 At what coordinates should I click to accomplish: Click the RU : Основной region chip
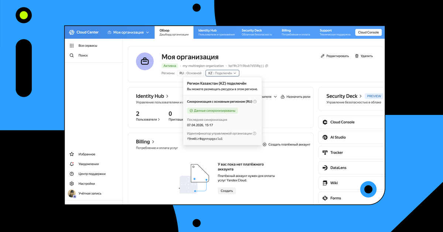pyautogui.click(x=190, y=73)
